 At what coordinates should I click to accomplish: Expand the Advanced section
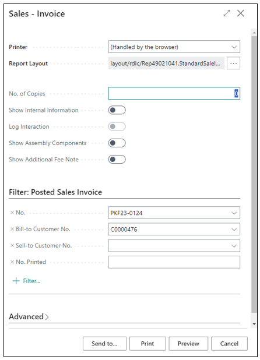(29, 317)
